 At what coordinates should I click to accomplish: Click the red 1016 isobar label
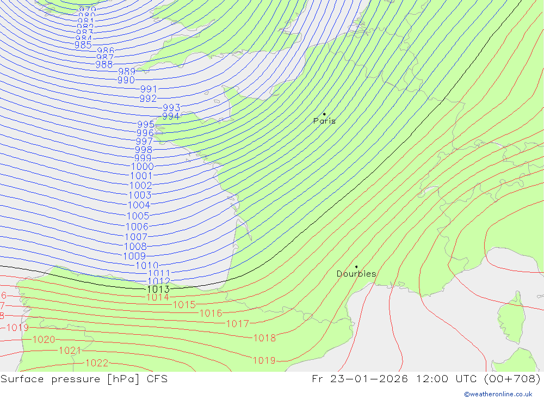tap(211, 313)
